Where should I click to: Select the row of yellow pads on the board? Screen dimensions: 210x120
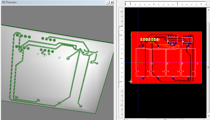(x=150, y=40)
